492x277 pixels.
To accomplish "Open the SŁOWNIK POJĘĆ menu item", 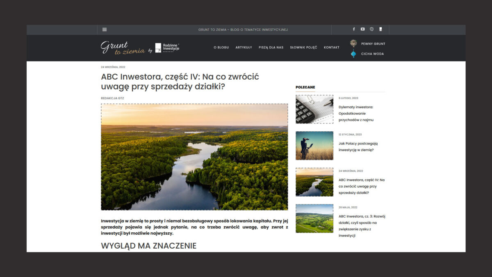I will (x=303, y=47).
